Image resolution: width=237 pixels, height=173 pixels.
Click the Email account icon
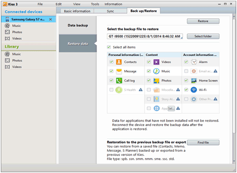click(x=194, y=71)
